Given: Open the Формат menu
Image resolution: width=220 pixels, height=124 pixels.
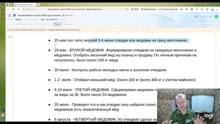Looking at the screenshot, I should point(35,19).
